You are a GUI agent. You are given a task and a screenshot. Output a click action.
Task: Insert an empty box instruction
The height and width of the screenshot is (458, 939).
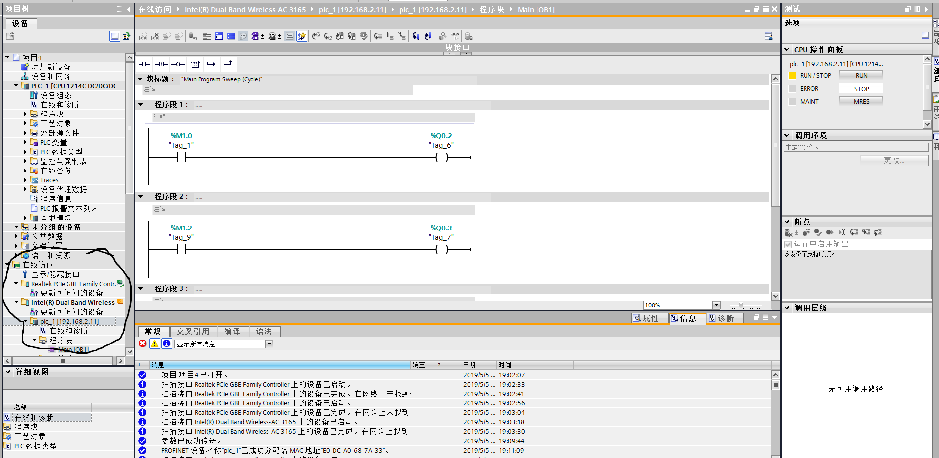[195, 64]
